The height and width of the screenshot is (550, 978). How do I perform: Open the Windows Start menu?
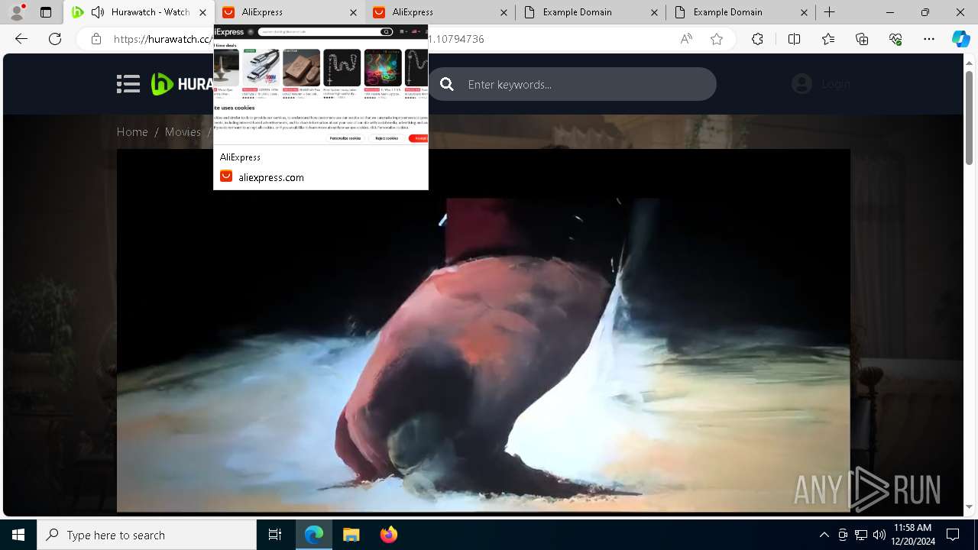tap(18, 535)
